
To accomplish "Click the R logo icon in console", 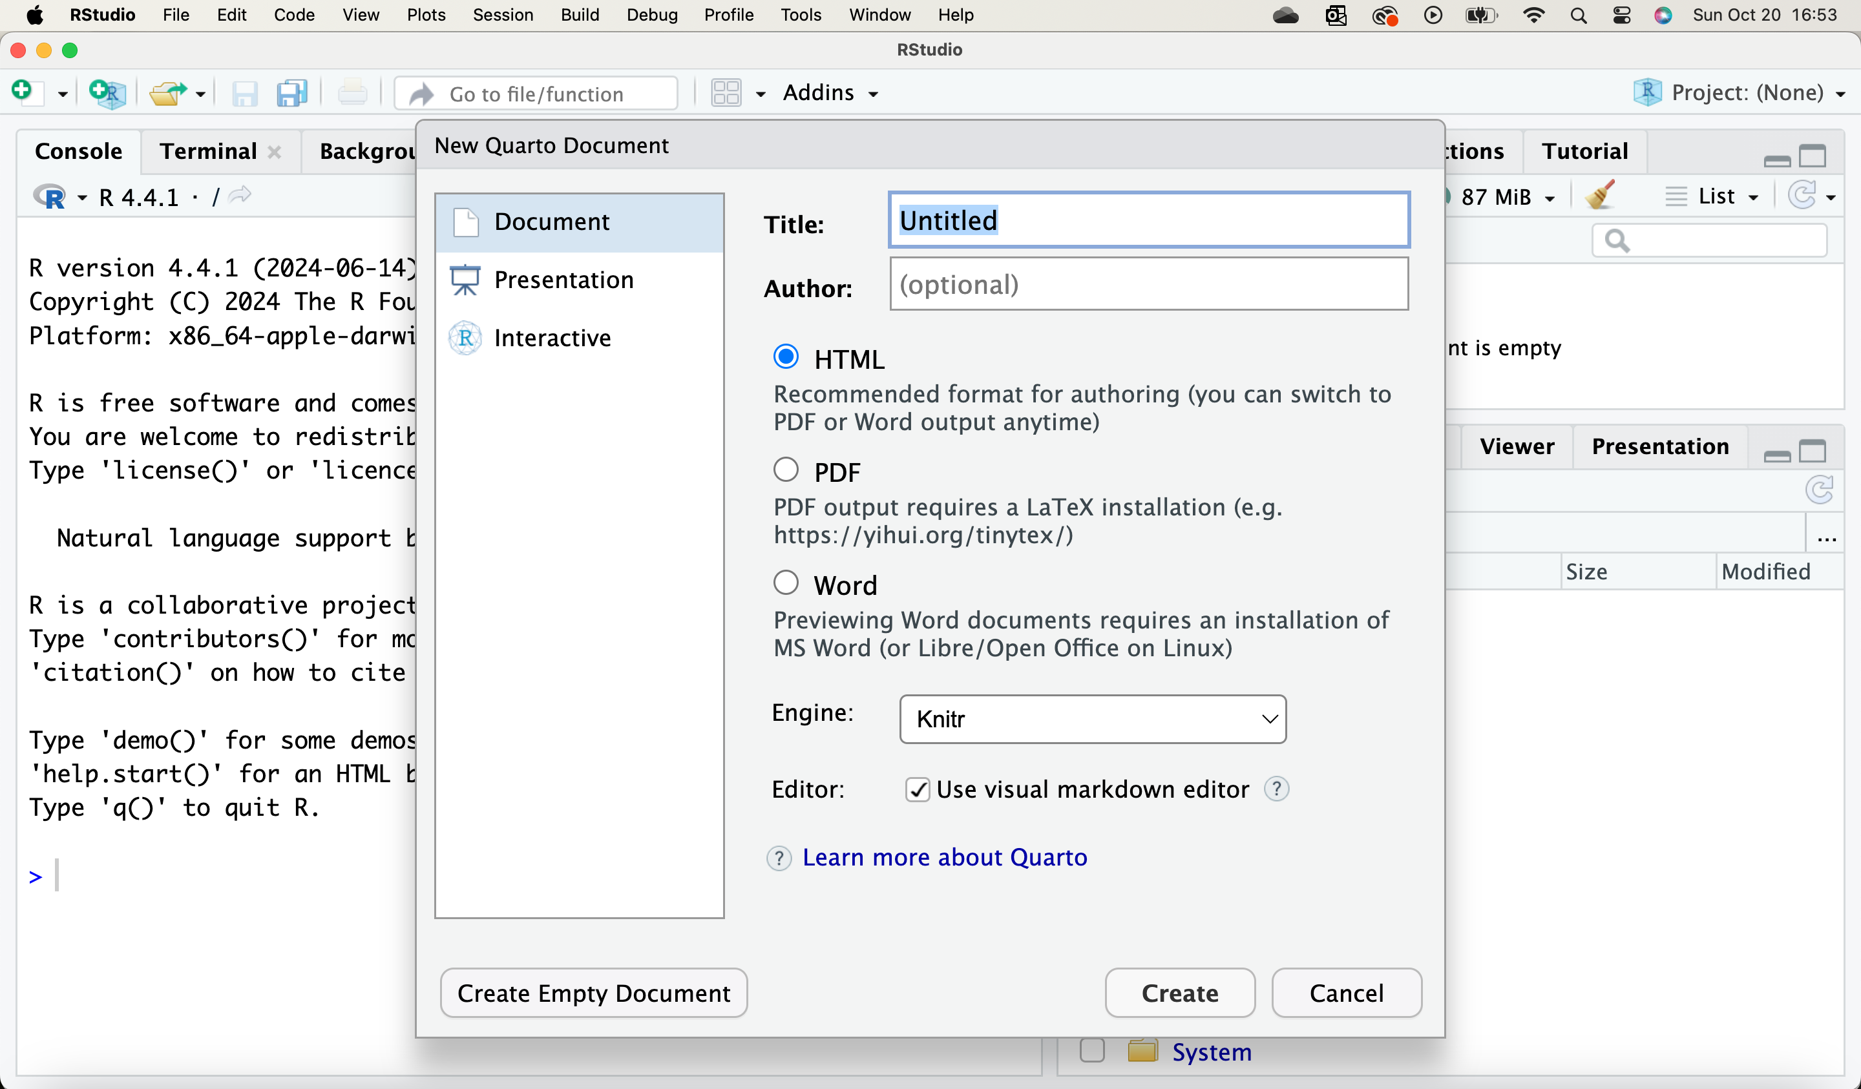I will [50, 196].
